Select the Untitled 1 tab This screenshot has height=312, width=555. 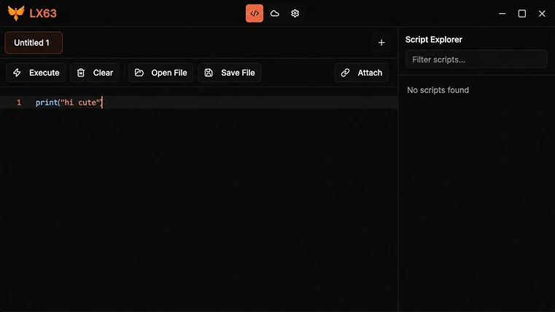coord(34,43)
